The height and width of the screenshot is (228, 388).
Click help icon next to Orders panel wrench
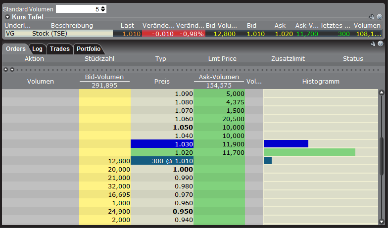coord(381,44)
